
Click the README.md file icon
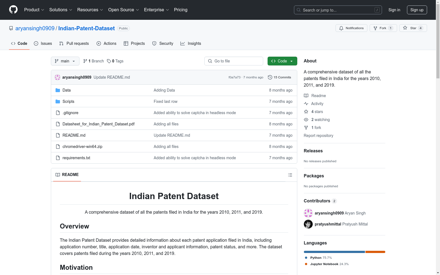point(58,135)
